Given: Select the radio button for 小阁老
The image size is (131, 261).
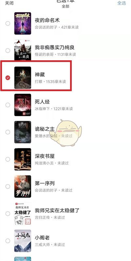Looking at the screenshot, I should pos(8,241).
